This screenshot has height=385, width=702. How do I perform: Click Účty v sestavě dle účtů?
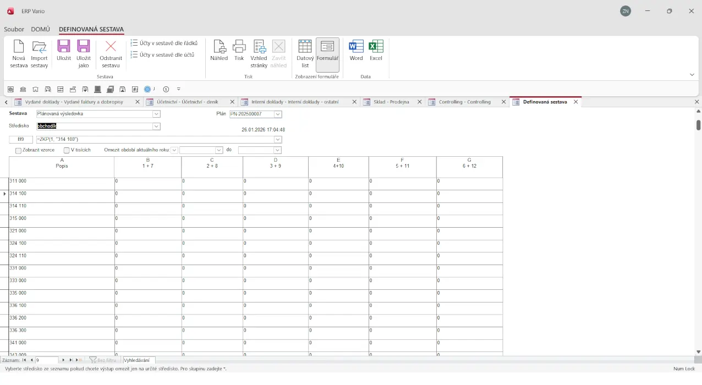163,55
